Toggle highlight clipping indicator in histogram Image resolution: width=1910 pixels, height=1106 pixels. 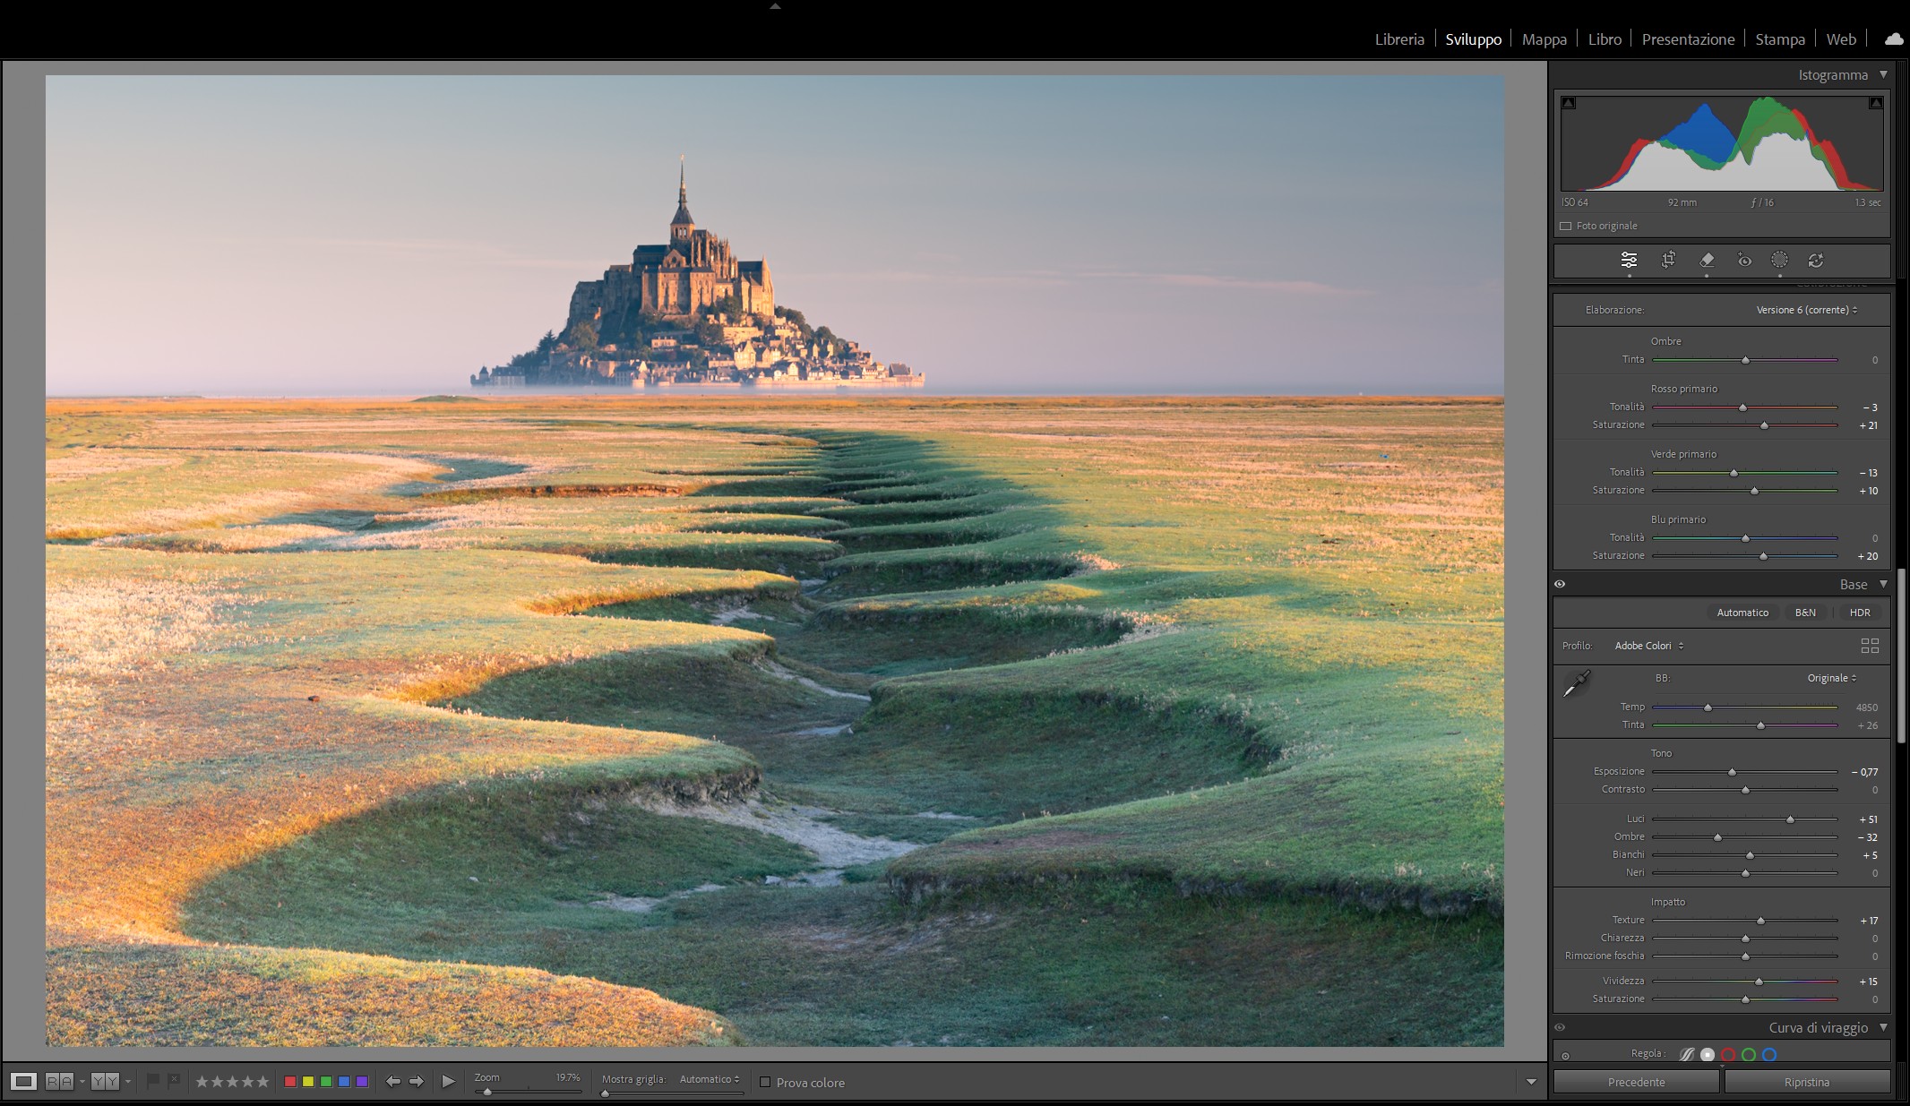[x=1876, y=103]
